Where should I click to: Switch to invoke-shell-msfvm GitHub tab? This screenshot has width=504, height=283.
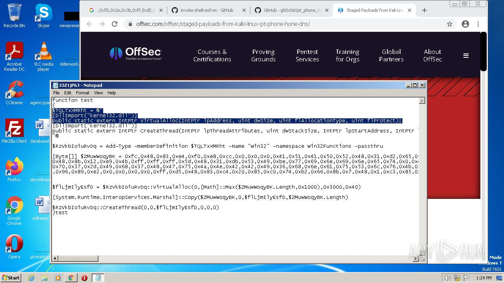(x=208, y=10)
